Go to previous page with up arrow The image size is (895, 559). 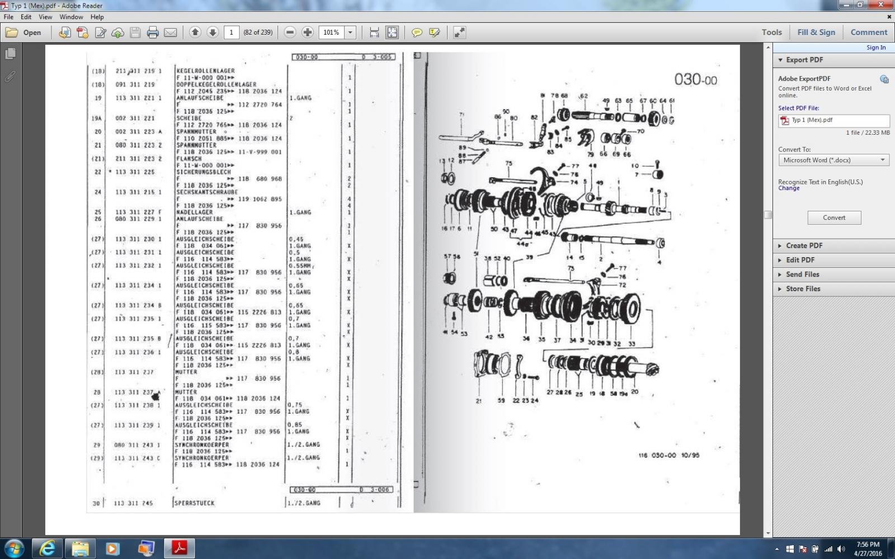(195, 32)
